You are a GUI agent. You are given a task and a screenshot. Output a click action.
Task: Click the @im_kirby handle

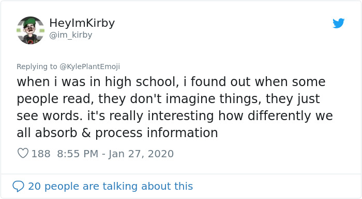pos(71,35)
